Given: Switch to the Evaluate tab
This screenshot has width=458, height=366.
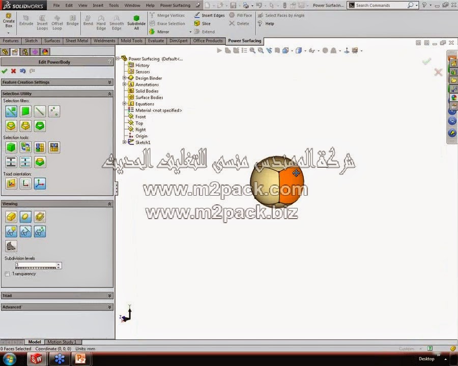Looking at the screenshot, I should tap(156, 41).
